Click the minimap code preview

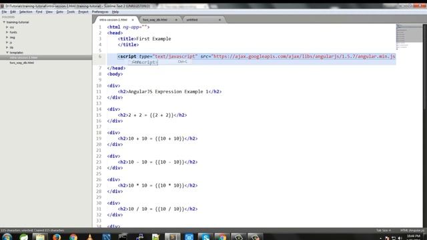(408, 37)
